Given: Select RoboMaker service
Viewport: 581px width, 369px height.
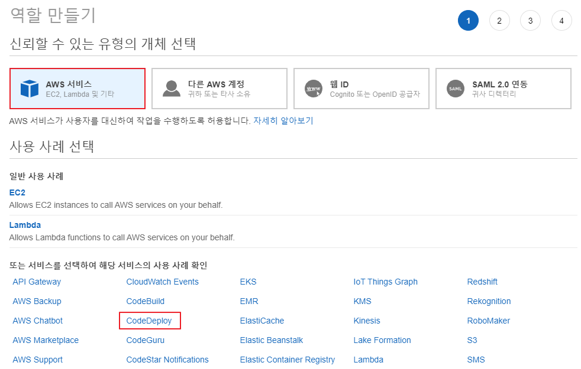Looking at the screenshot, I should pos(488,321).
